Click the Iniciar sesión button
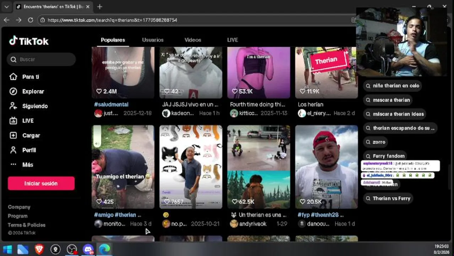The height and width of the screenshot is (256, 454). 41,183
